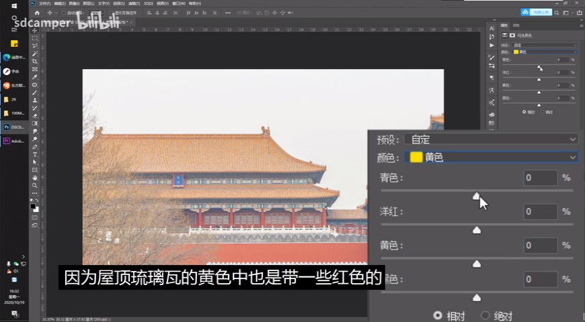The width and height of the screenshot is (585, 322).
Task: Open 预设 dropdown showing 自定 in enlarged panel
Action: tap(492, 140)
